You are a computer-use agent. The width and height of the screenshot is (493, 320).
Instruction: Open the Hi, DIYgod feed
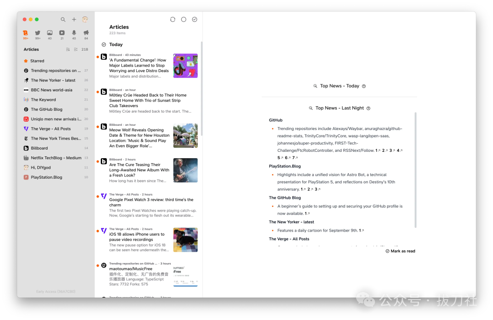coord(56,168)
